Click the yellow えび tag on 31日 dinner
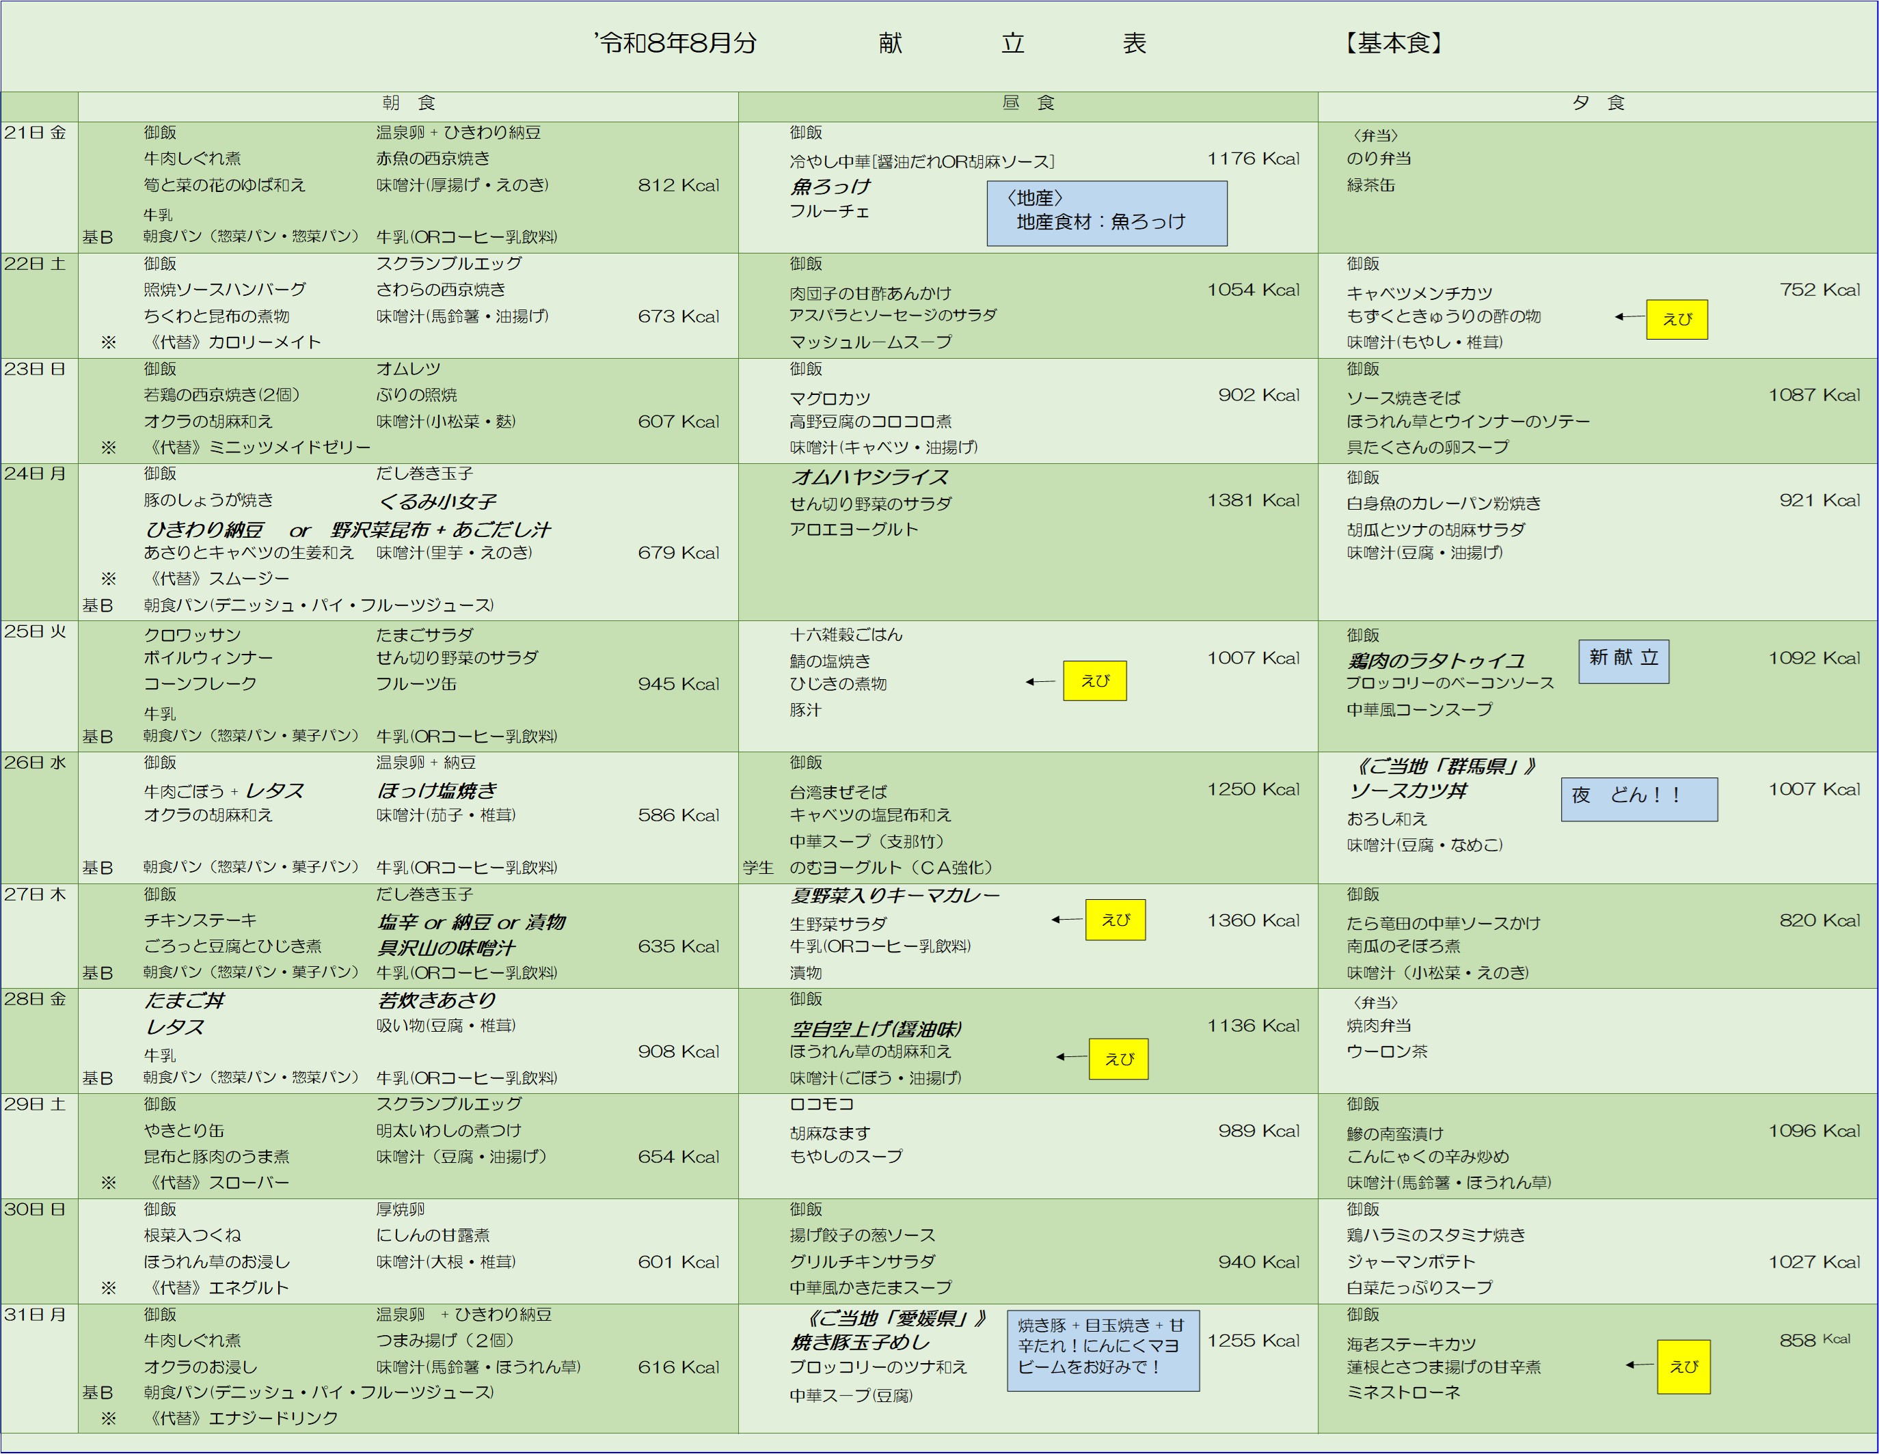The height and width of the screenshot is (1454, 1879). tap(1683, 1367)
